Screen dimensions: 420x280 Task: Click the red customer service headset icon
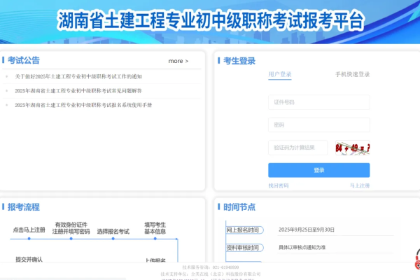click(418, 260)
